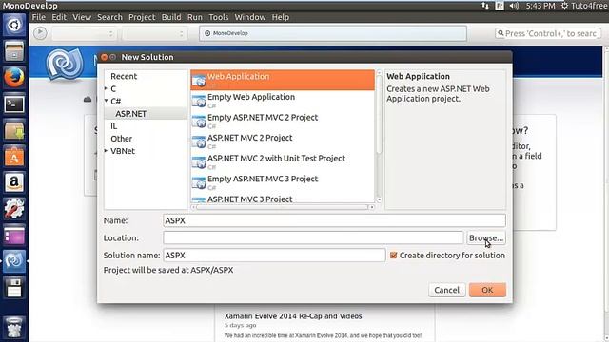This screenshot has height=342, width=609.
Task: Select ASP.NET under C#
Action: [131, 114]
